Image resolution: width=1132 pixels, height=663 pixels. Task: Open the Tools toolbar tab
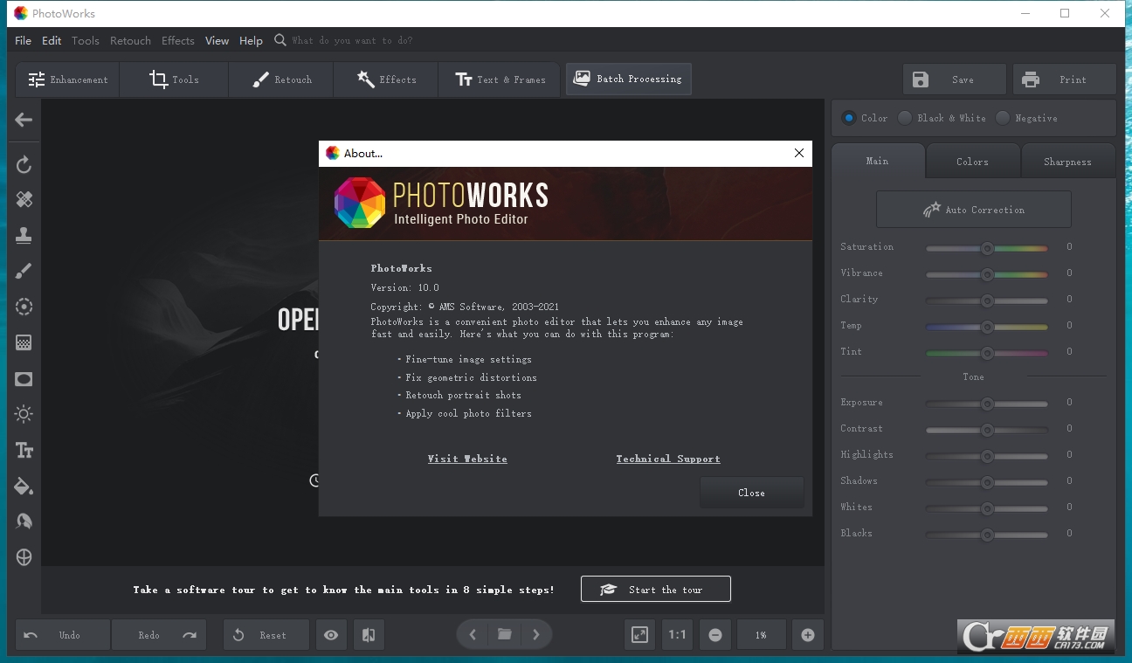(174, 79)
